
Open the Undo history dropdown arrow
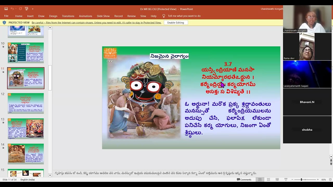[16, 9]
